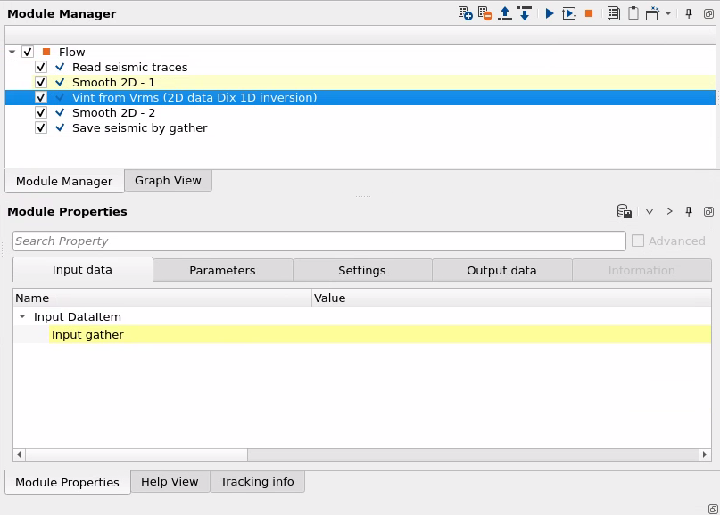The image size is (720, 515).
Task: Open the Help View tab
Action: click(x=170, y=482)
